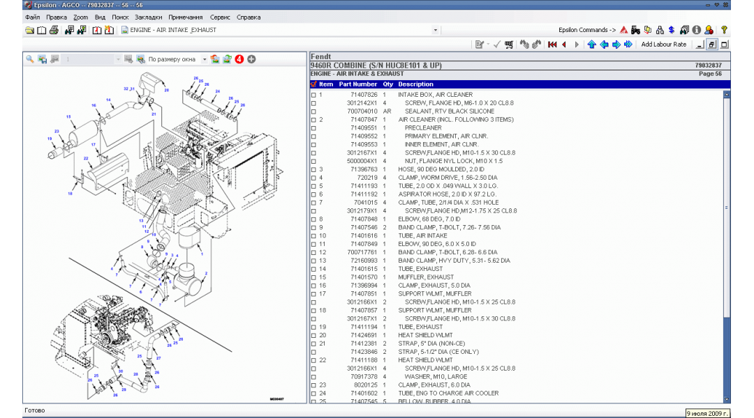Select the binoculars search icon in Epsilon Commands
This screenshot has width=754, height=418.
[684, 31]
